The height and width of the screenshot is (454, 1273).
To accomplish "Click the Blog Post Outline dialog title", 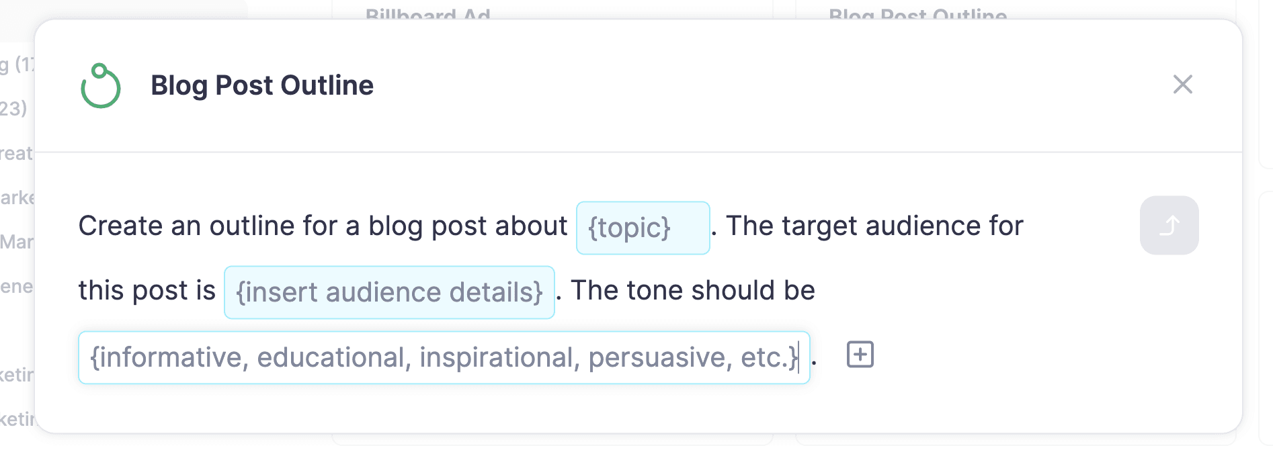I will tap(261, 85).
